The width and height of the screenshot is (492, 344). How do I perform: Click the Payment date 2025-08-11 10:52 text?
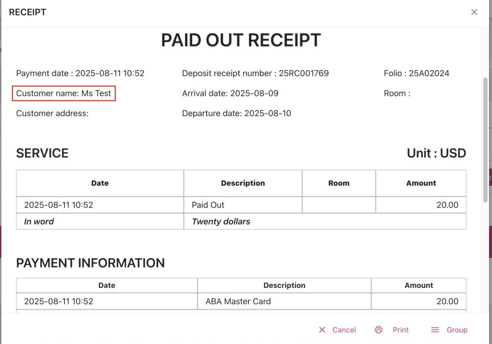point(80,73)
